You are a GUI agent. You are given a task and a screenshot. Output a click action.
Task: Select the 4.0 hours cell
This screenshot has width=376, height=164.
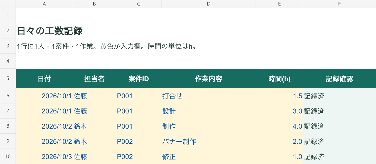point(279,126)
